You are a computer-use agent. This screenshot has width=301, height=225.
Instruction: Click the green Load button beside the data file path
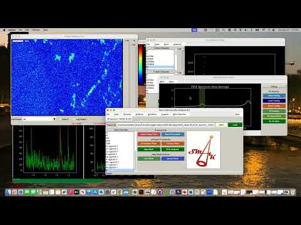tap(235, 125)
